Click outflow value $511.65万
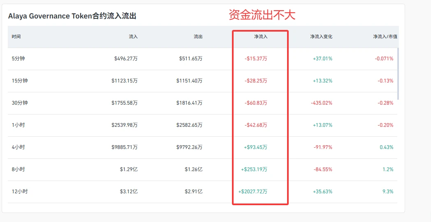This screenshot has width=431, height=222. pyautogui.click(x=191, y=58)
